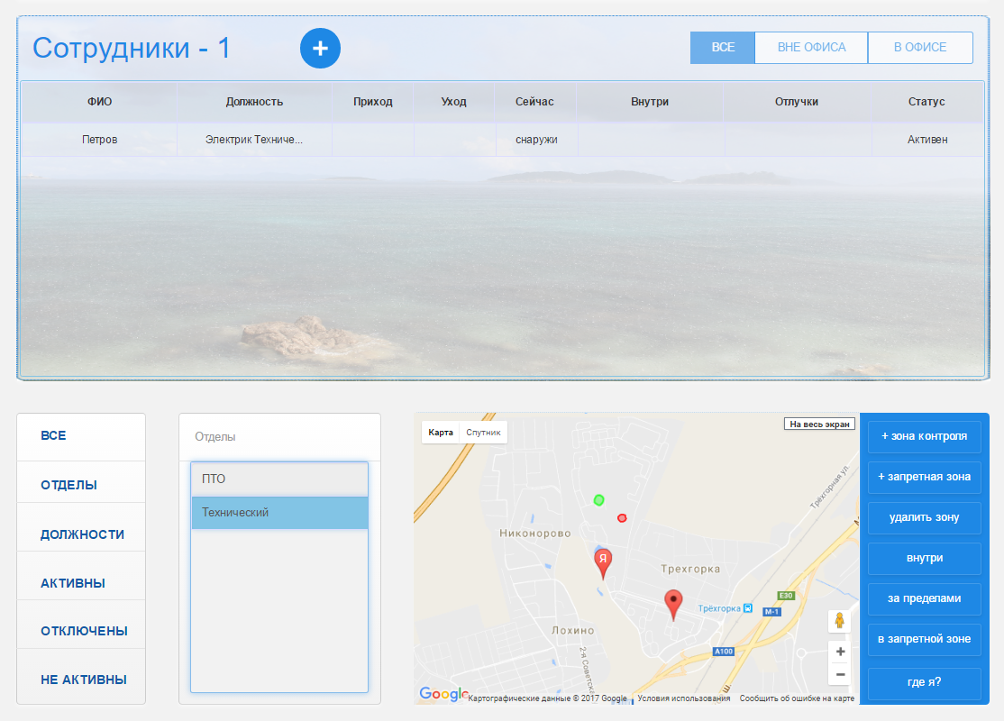The height and width of the screenshot is (721, 1004).
Task: Click the за пределами button
Action: [x=924, y=598]
